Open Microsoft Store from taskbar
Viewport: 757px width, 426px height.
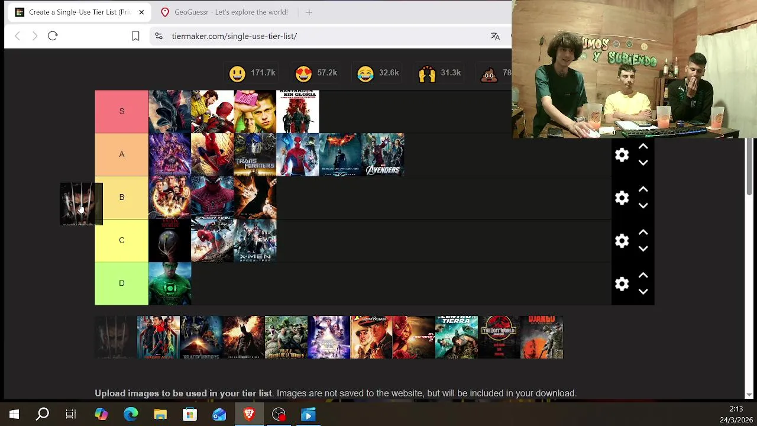[190, 415]
